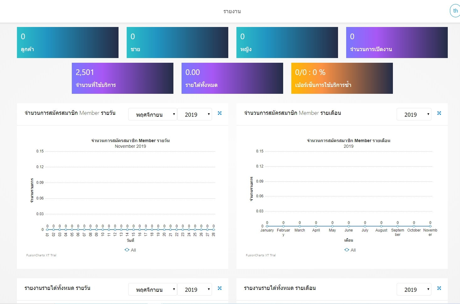Click the ลูกค้า customers summary card
This screenshot has width=460, height=304.
click(x=68, y=42)
